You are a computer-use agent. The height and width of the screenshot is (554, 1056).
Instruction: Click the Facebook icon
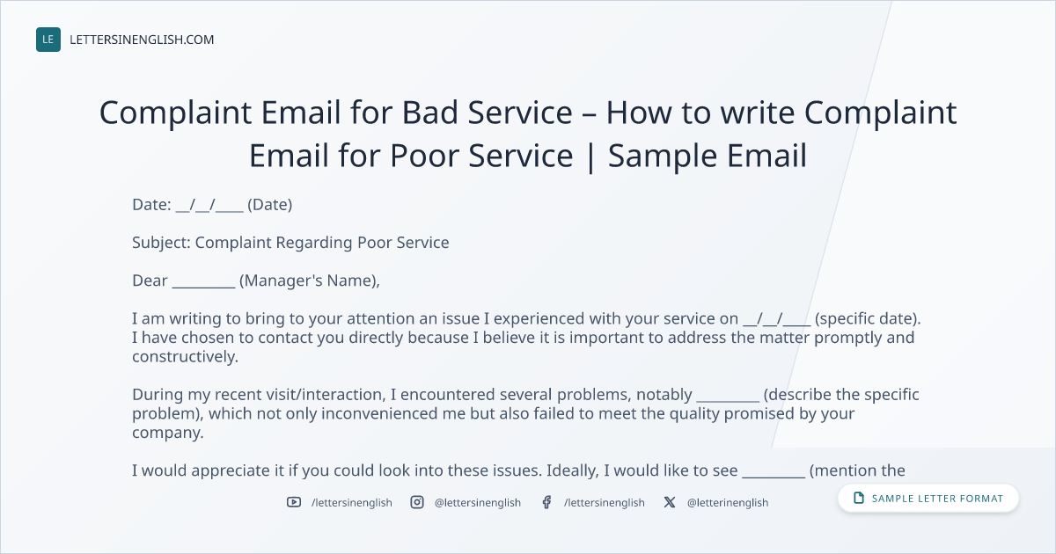(x=546, y=502)
